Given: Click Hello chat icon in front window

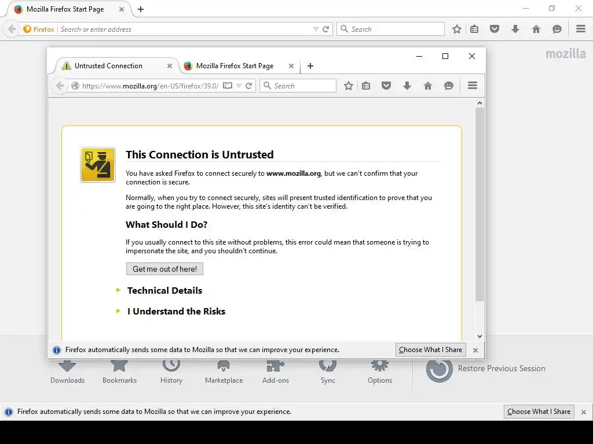Looking at the screenshot, I should pyautogui.click(x=449, y=86).
